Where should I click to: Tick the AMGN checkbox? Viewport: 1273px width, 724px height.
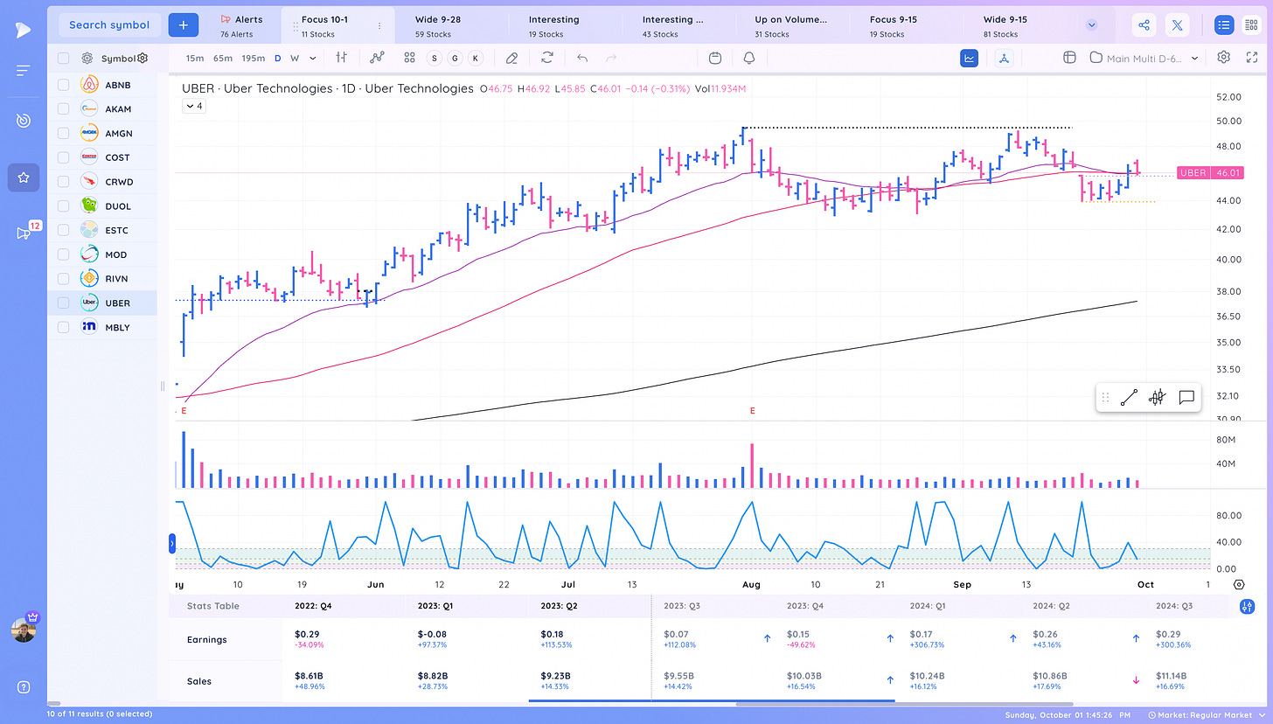63,133
